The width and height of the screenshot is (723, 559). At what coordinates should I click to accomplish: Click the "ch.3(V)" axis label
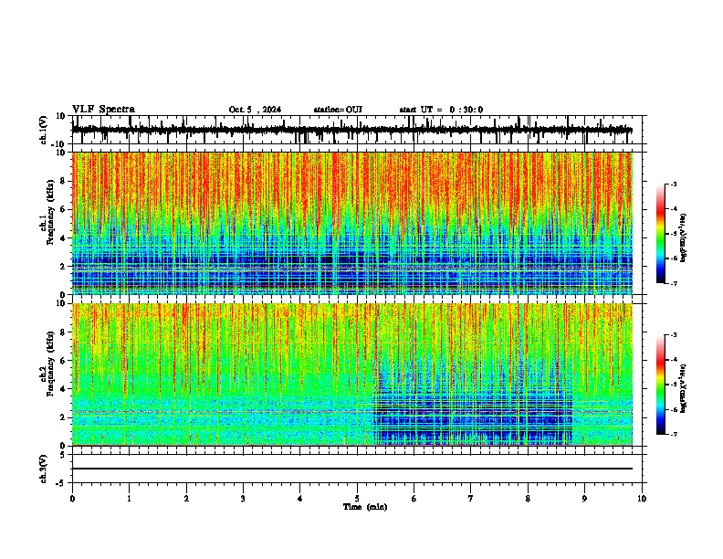tap(44, 469)
